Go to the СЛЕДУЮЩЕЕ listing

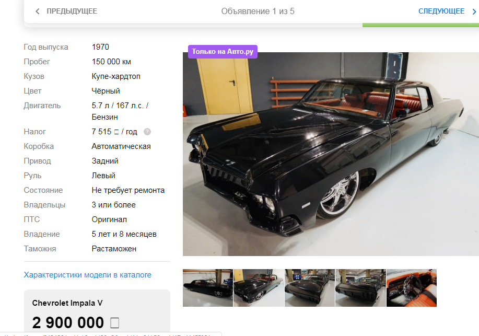441,11
